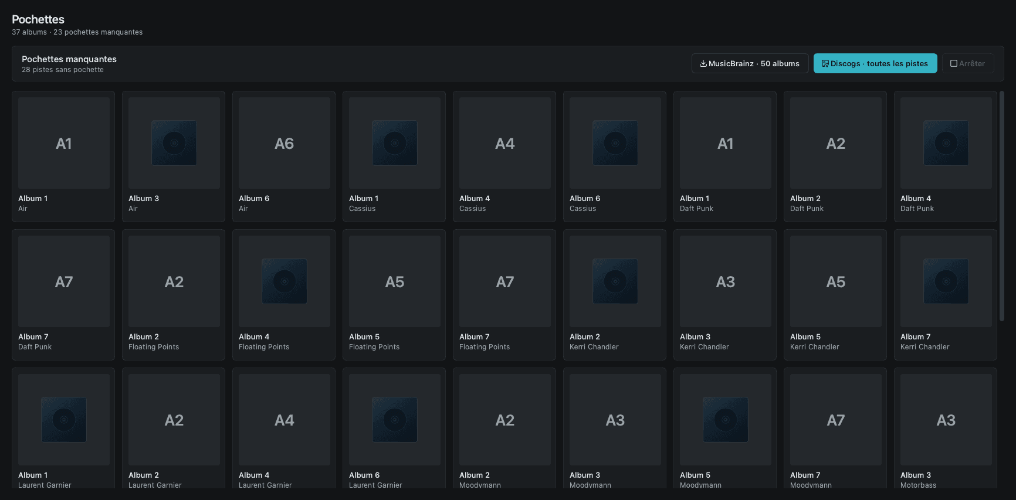The image size is (1016, 500).
Task: Select A2 placeholder for Moodymann Album 2
Action: [x=505, y=420]
